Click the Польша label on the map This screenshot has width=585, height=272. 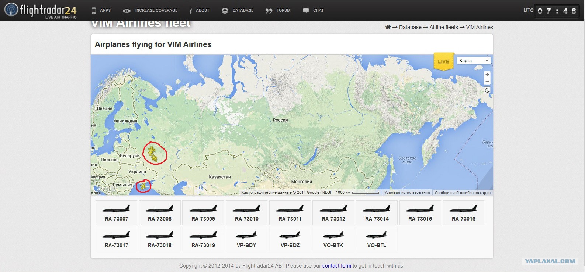click(109, 160)
